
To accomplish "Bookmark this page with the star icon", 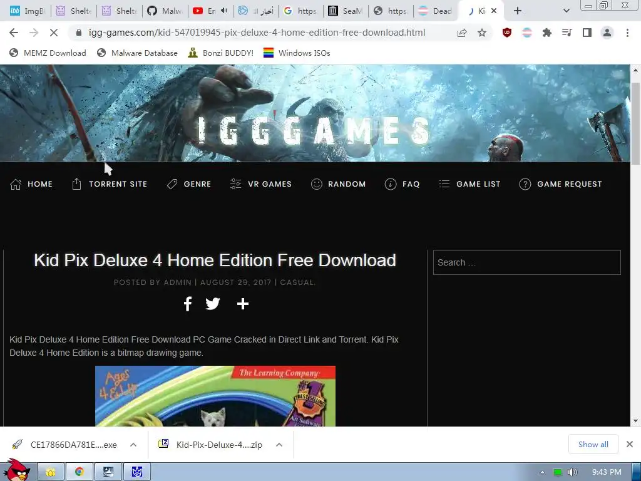I will [x=482, y=33].
